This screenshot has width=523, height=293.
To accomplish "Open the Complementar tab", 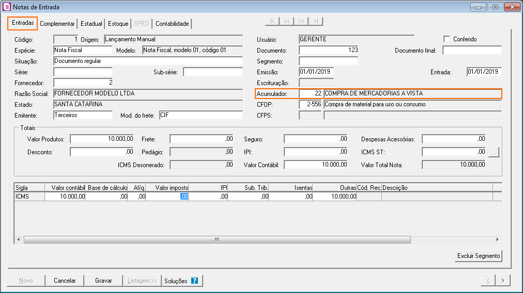I will [x=57, y=24].
